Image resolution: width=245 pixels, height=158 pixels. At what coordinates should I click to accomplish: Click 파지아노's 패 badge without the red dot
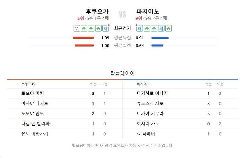click(161, 28)
